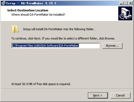Click the Browse... button

[112, 46]
